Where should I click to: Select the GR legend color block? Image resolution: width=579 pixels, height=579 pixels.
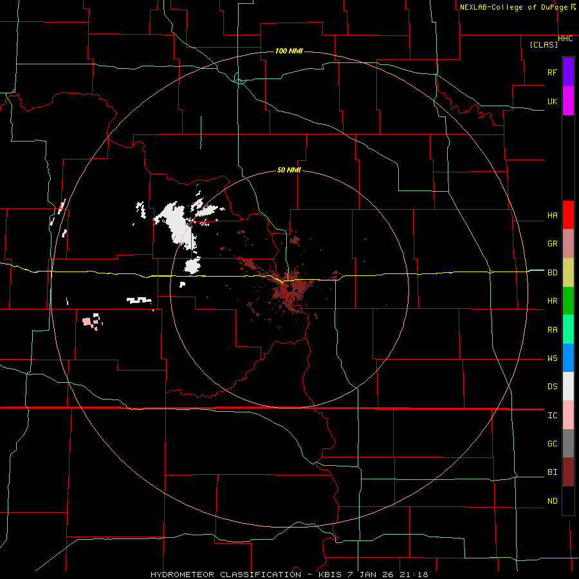coord(568,243)
